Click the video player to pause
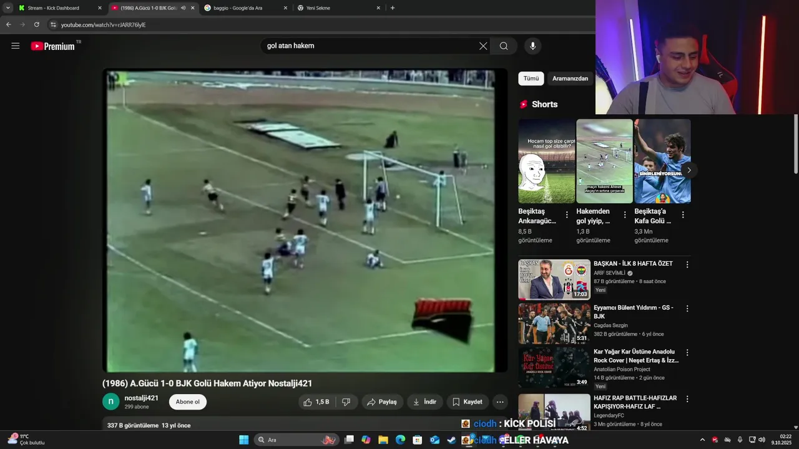The width and height of the screenshot is (799, 449). click(305, 221)
